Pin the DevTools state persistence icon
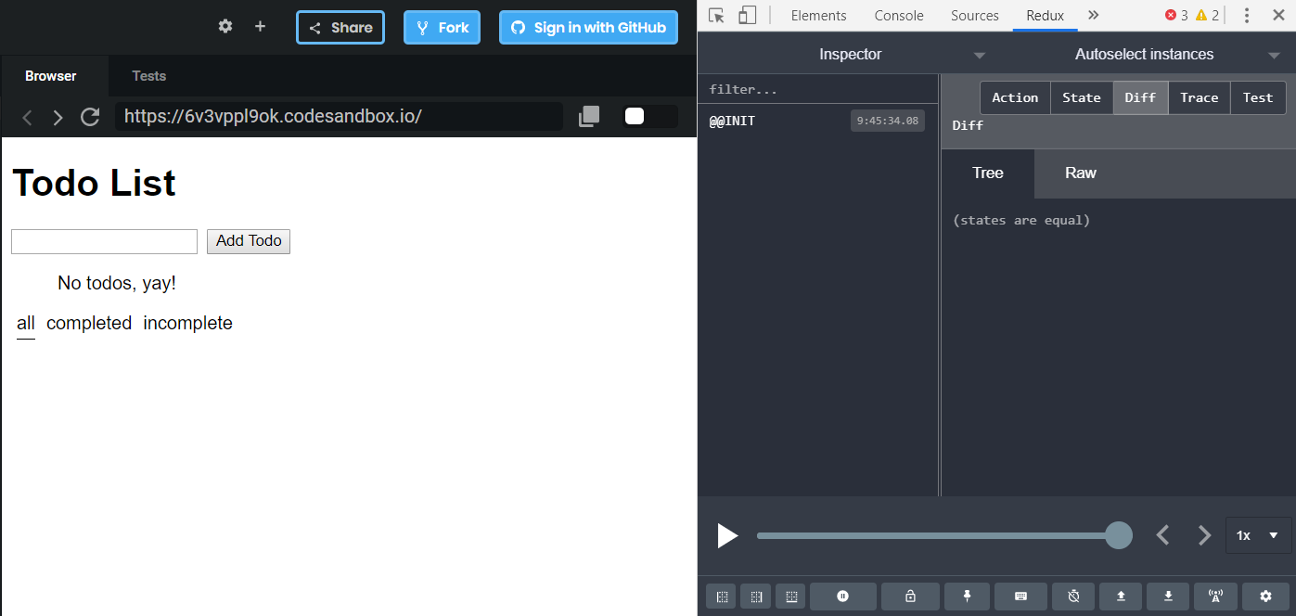 click(x=968, y=597)
